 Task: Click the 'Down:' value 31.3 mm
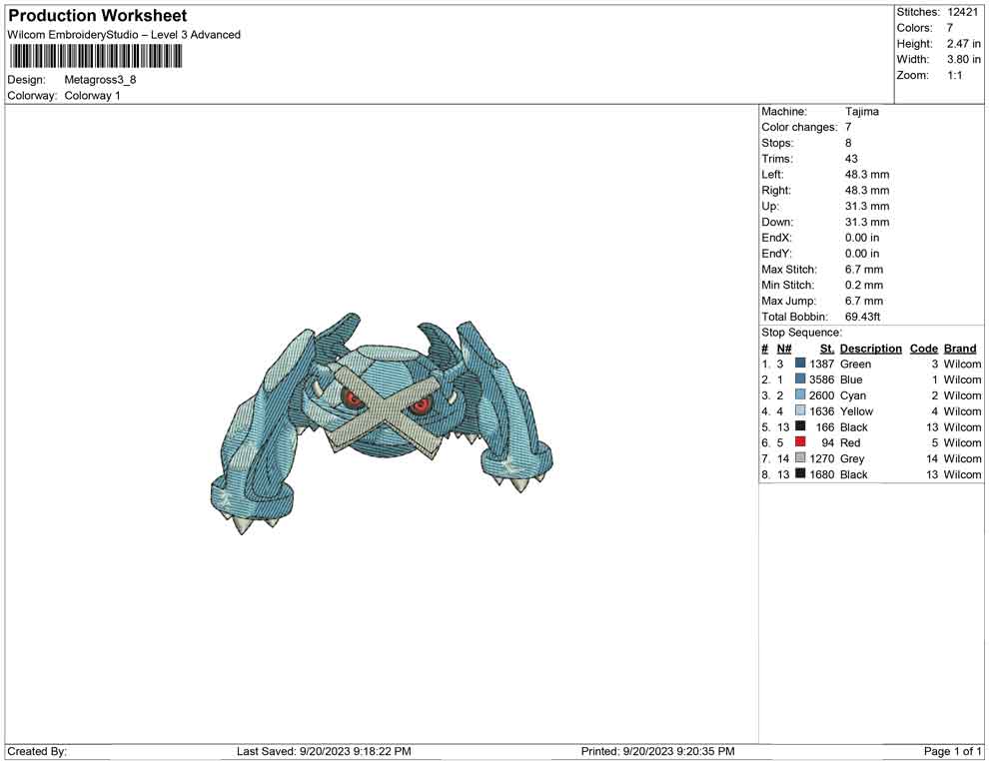click(867, 222)
